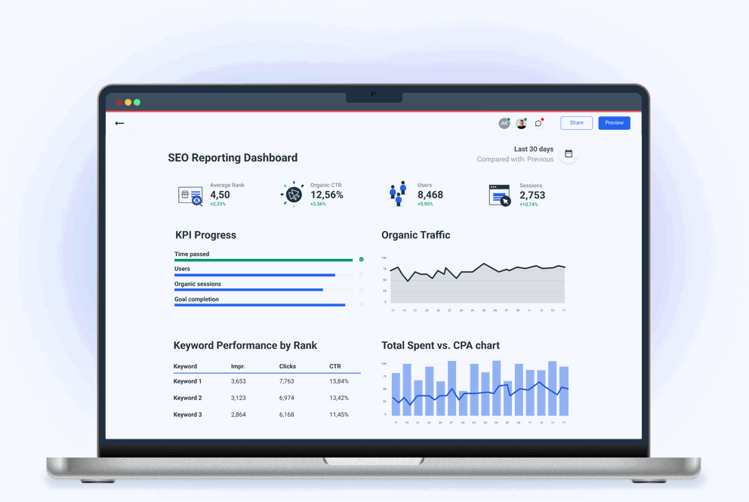Click the Share button
Image resolution: width=749 pixels, height=502 pixels.
(x=576, y=122)
